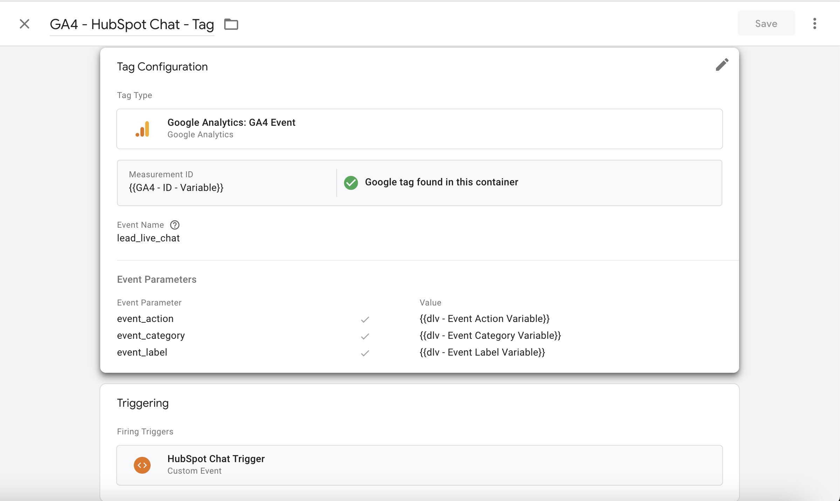Click the orange Custom Event trigger icon

(142, 465)
